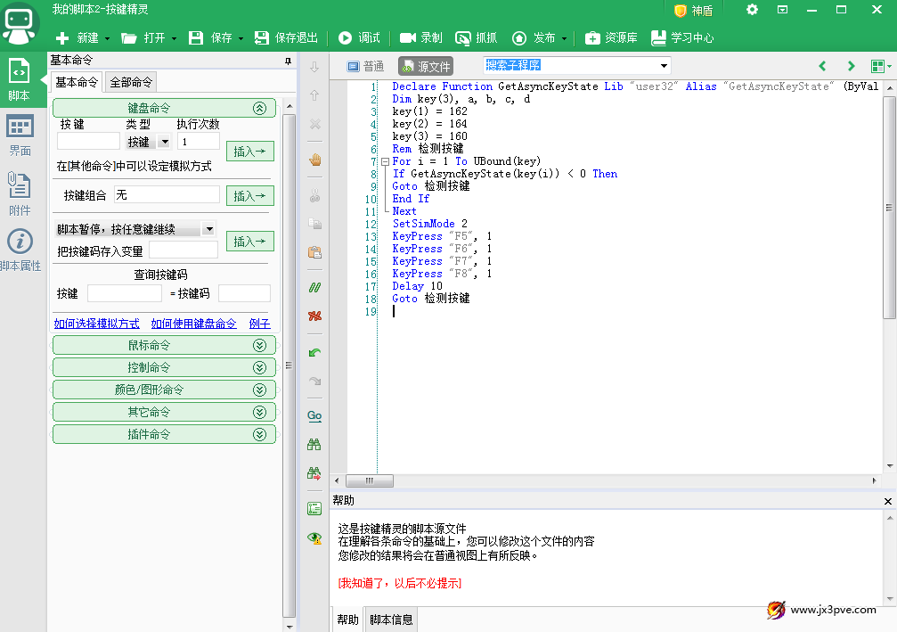Screen dimensions: 897x632
Task: Select the 脚本信息 bottom tab
Action: pos(391,620)
